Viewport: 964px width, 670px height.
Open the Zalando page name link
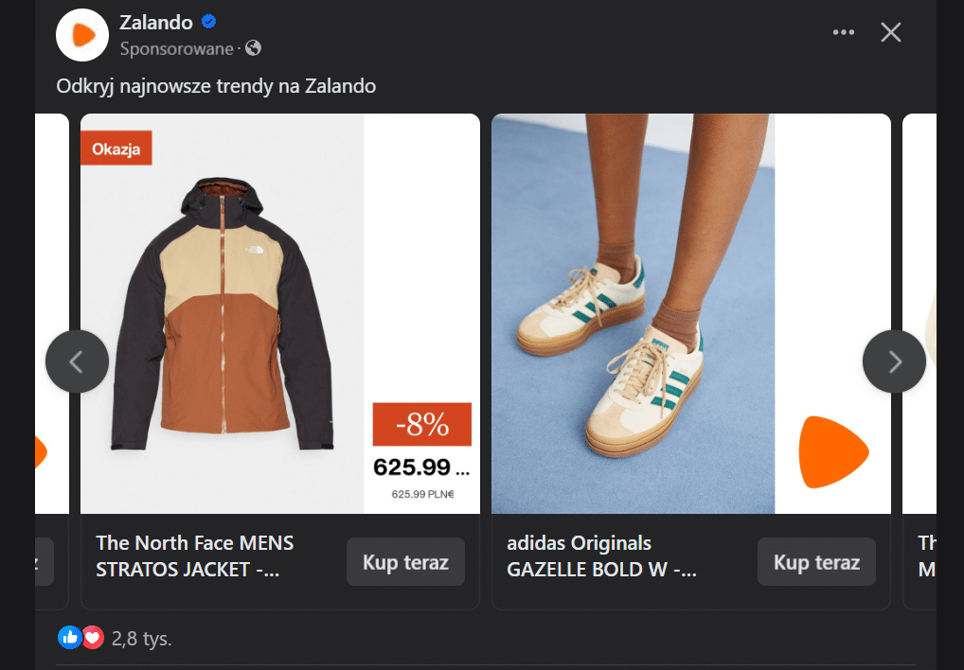pos(156,23)
